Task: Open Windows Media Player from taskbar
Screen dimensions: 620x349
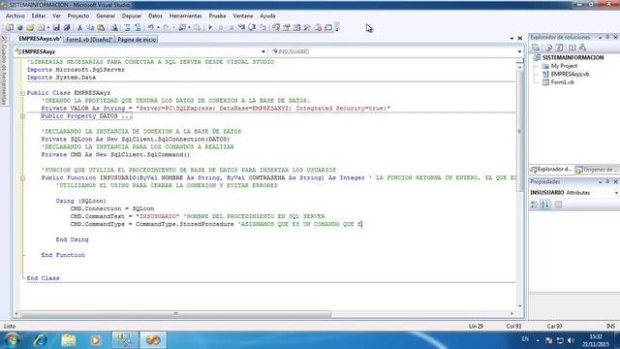Action: 95,340
